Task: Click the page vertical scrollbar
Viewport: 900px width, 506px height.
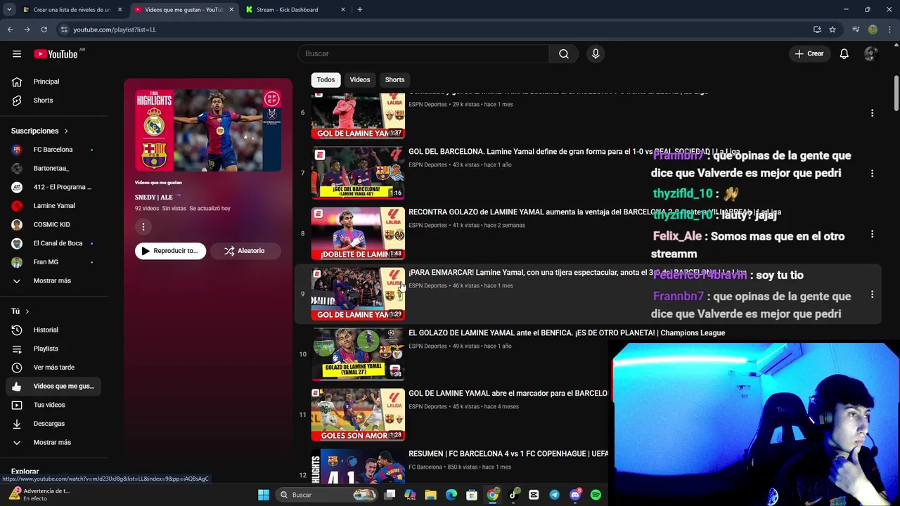Action: point(896,92)
